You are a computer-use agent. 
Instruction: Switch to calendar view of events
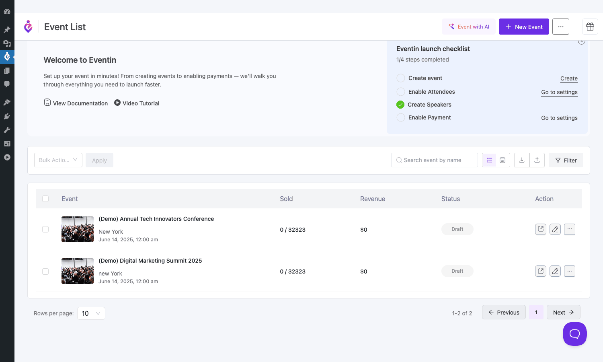tap(503, 160)
